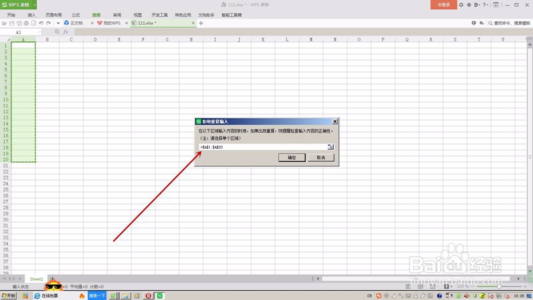Click the 确定 button in dialog

click(292, 157)
